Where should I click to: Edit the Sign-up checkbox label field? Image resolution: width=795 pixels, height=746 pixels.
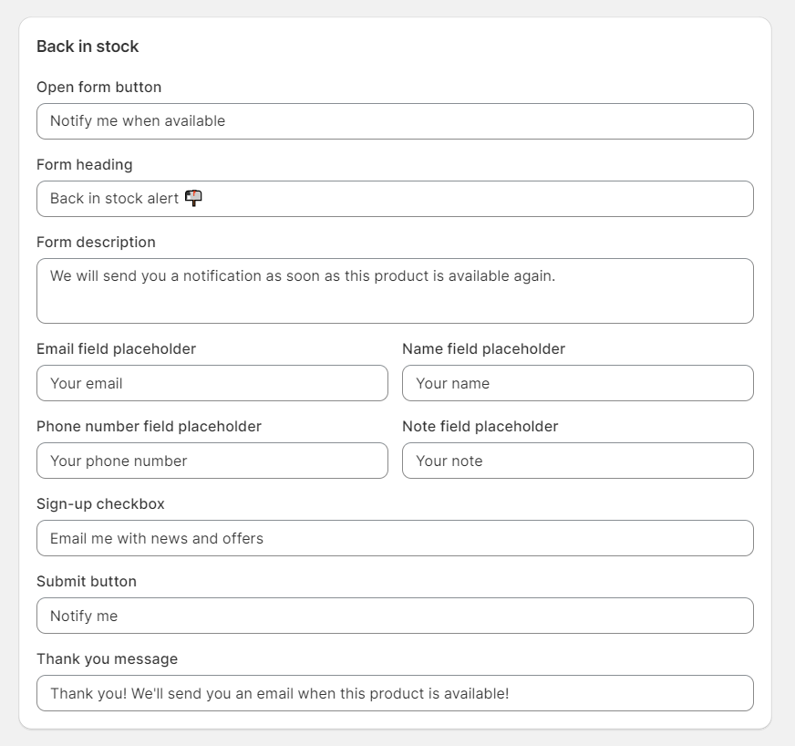395,538
